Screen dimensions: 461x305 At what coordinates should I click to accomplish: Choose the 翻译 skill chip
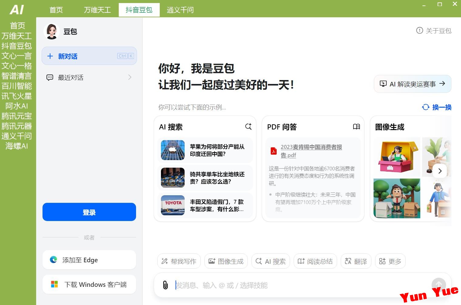(356, 261)
